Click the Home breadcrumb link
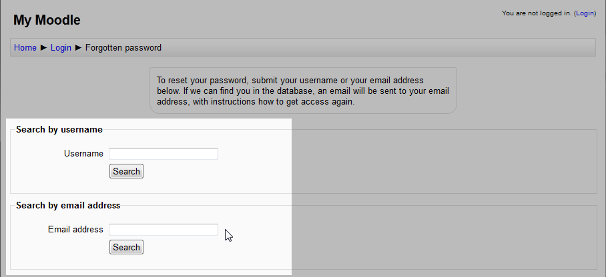This screenshot has width=606, height=277. coord(25,48)
